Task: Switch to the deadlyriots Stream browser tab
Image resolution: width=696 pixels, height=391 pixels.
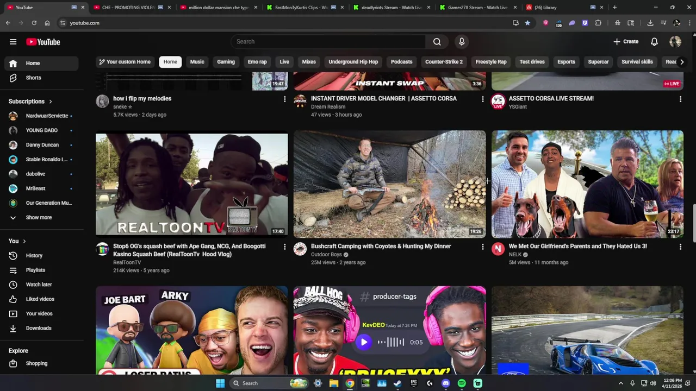Action: pos(391,8)
